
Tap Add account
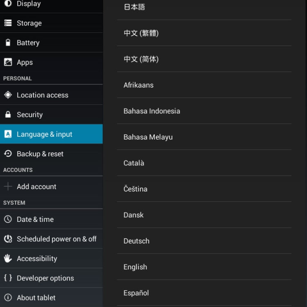click(x=51, y=186)
